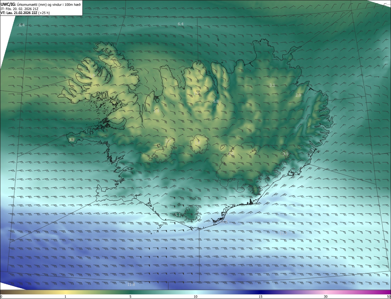Click the colorbar tick label 5
This screenshot has height=299, width=391.
pos(130,297)
